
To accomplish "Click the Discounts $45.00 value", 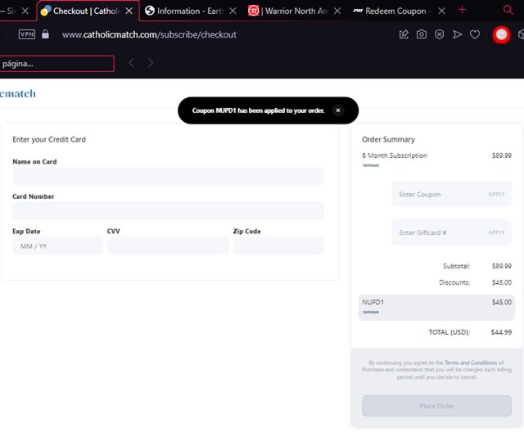I will [502, 282].
